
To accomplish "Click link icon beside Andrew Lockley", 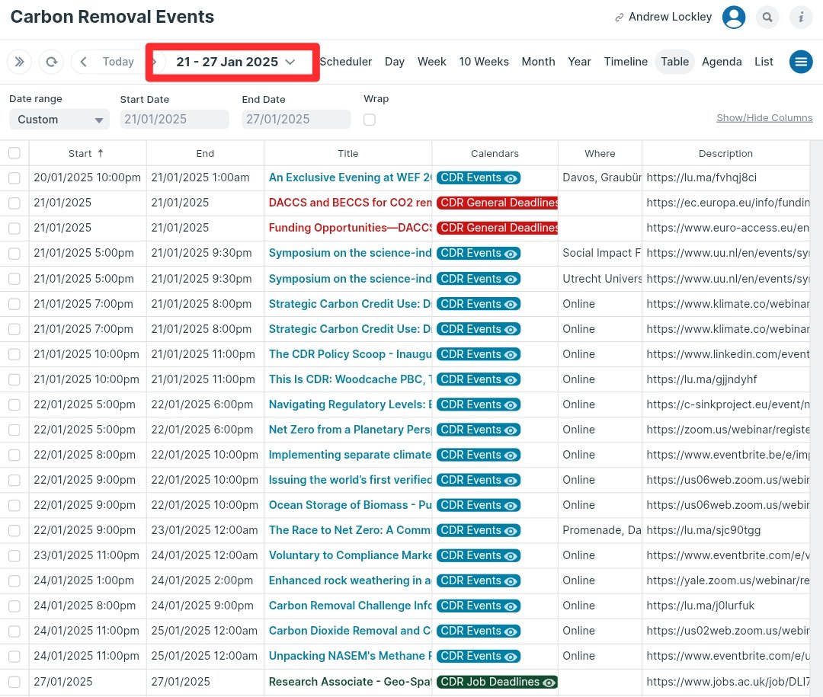I will click(620, 18).
